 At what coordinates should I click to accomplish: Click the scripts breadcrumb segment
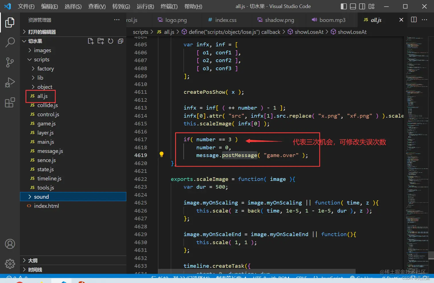click(x=141, y=32)
